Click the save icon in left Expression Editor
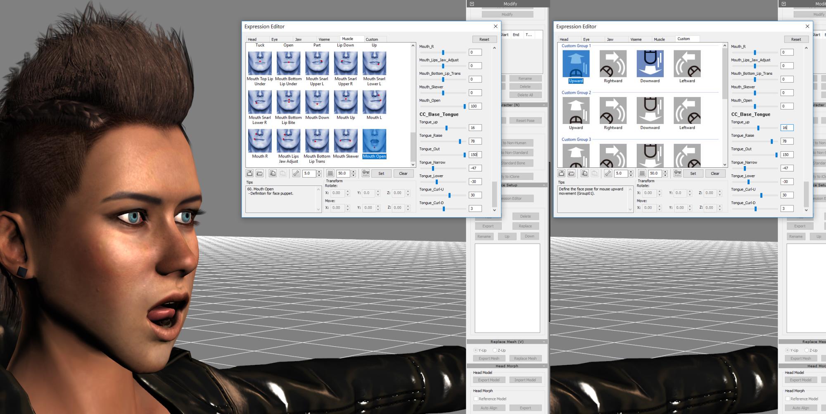This screenshot has height=414, width=826. 249,174
